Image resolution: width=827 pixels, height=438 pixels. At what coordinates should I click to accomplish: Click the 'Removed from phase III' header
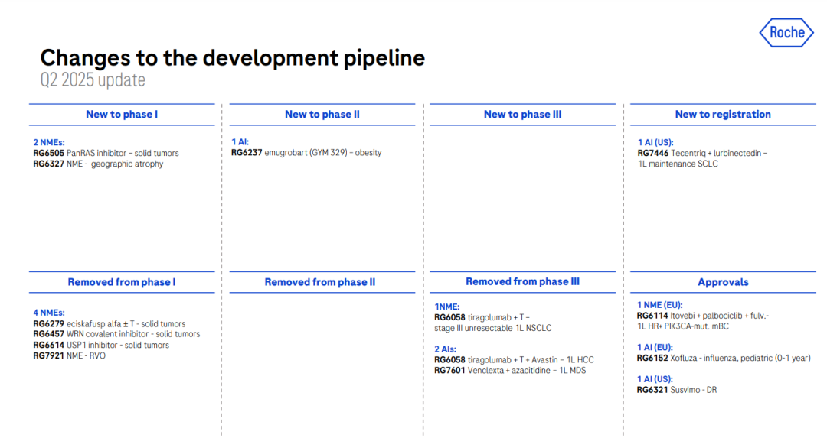coord(523,281)
